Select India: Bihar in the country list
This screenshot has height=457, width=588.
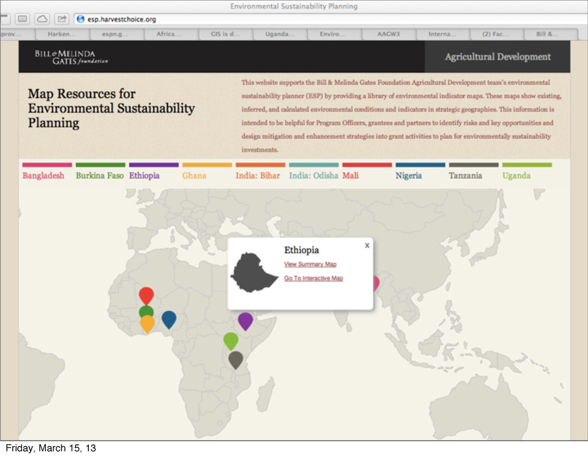point(258,176)
